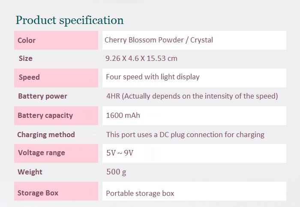Click the Portable storage box text
Viewport: 300px width, 207px height.
[140, 193]
